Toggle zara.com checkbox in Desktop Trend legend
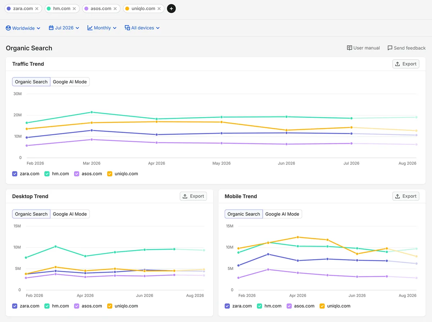Image resolution: width=432 pixels, height=322 pixels. point(15,306)
